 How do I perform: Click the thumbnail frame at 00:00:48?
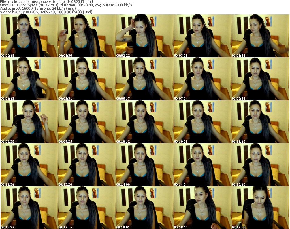(x=29, y=36)
